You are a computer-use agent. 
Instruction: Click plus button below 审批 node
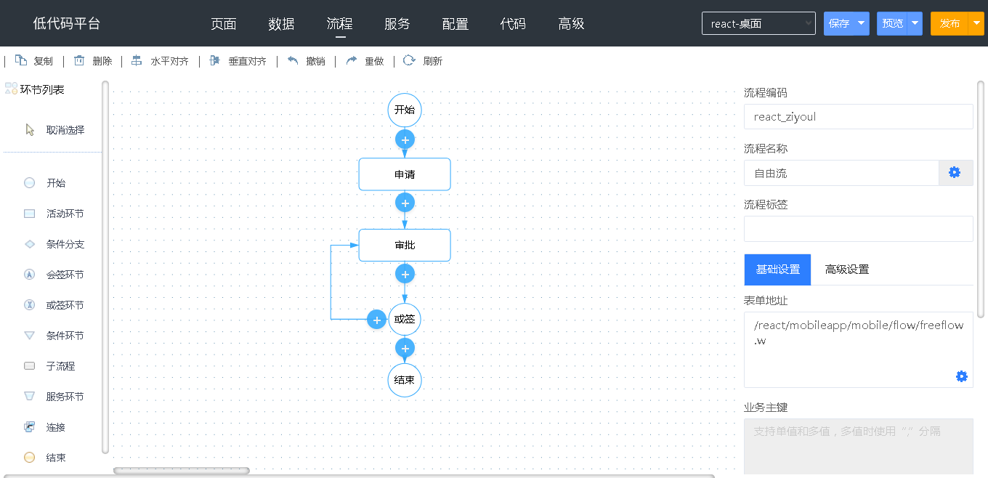(x=405, y=274)
